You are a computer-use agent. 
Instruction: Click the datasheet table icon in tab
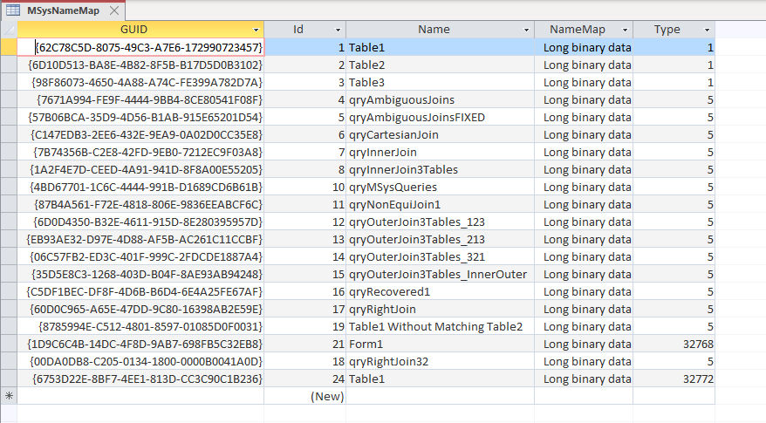tap(13, 10)
